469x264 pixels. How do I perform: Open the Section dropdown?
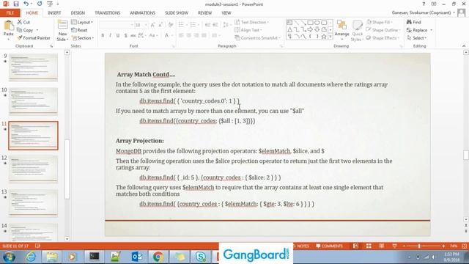(x=83, y=38)
